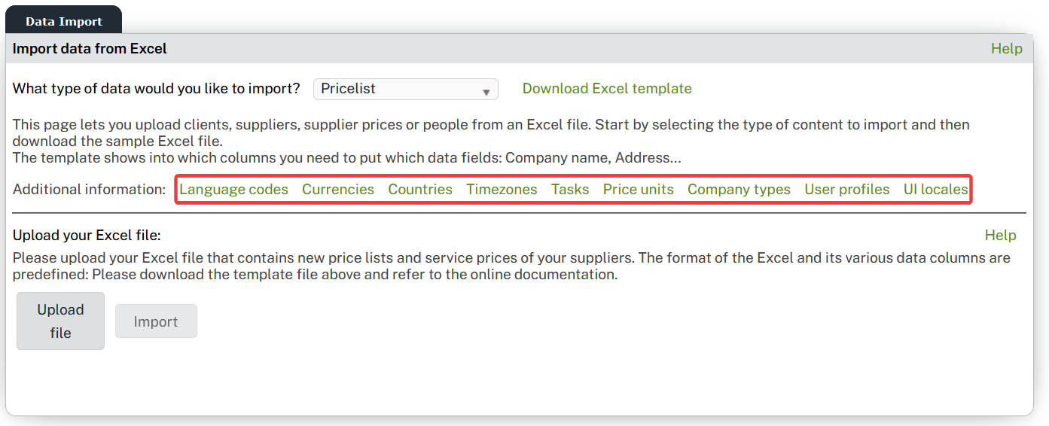Screen dimensions: 1049x426
Task: Click the arrow beside Pricelist selection
Action: point(486,92)
